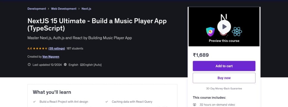
Task: Click the Preview this course label
Action: tap(224, 41)
